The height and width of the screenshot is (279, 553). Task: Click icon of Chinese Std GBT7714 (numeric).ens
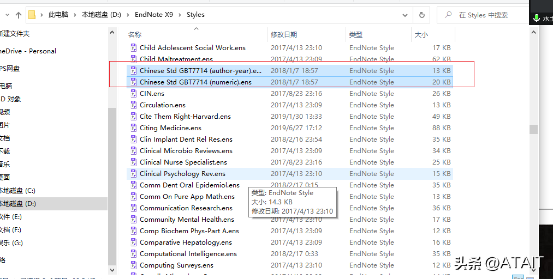133,82
